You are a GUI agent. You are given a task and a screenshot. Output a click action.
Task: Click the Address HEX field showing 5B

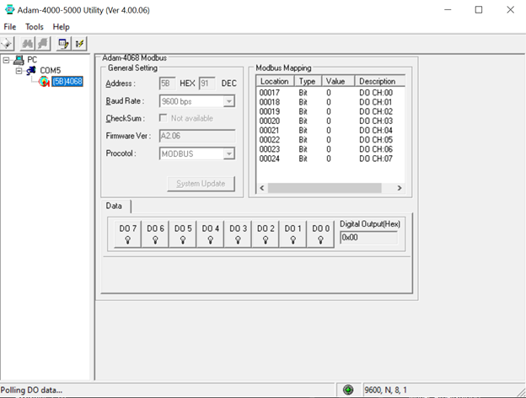click(168, 83)
